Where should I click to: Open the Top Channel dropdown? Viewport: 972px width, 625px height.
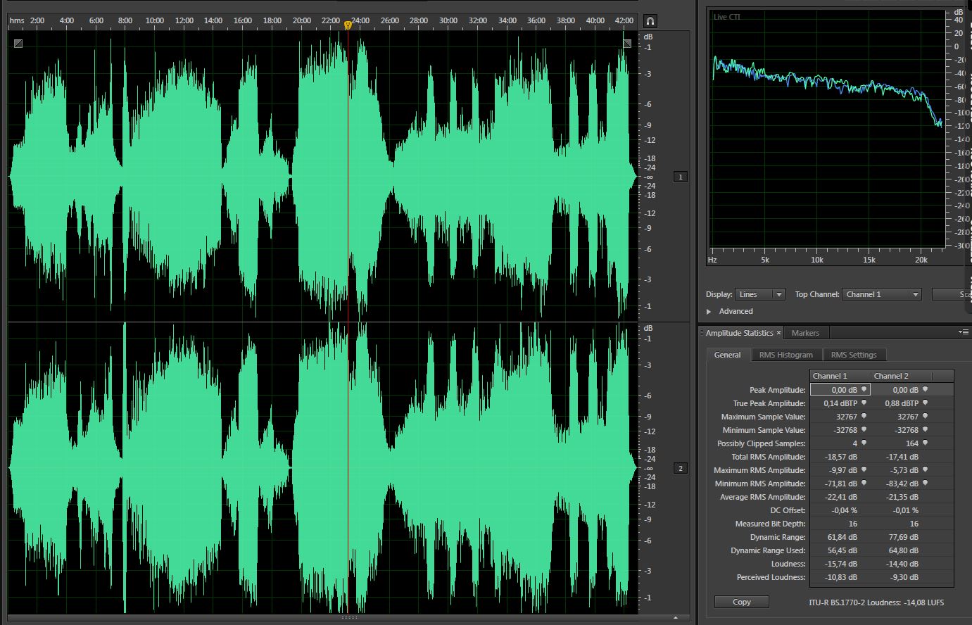coord(881,294)
